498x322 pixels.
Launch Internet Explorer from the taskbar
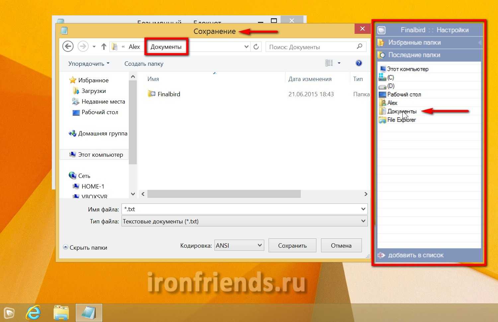click(34, 313)
